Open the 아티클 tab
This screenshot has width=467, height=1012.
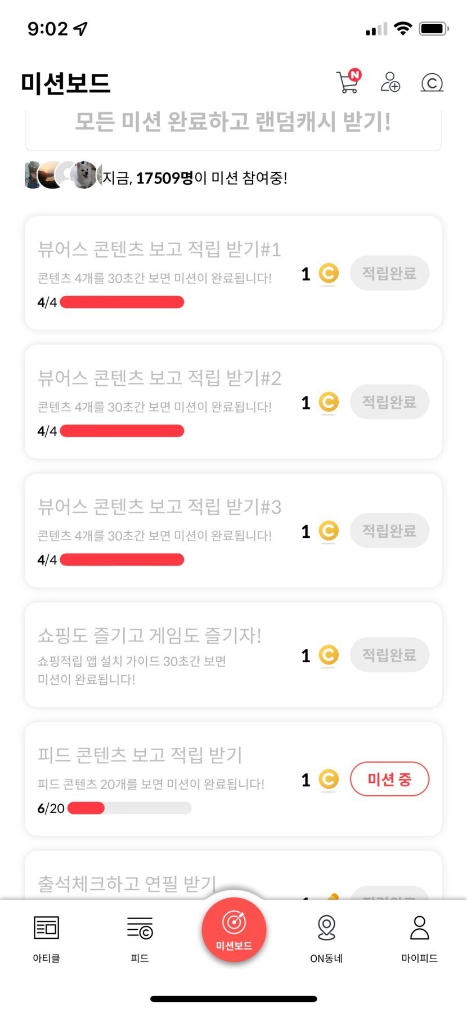point(46,937)
